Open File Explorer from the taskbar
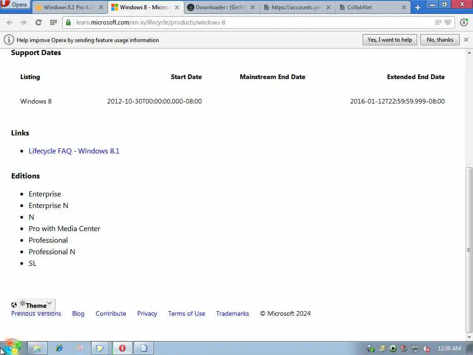The height and width of the screenshot is (355, 473). click(37, 349)
